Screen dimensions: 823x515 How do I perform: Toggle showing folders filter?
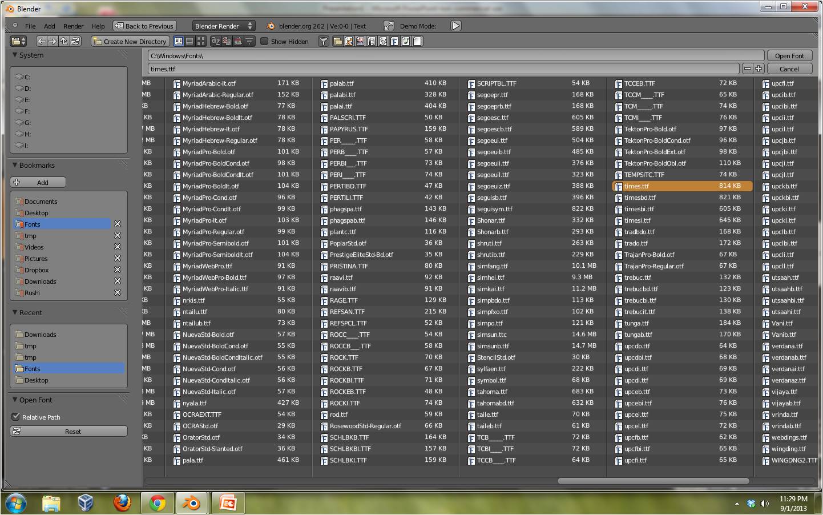click(338, 41)
